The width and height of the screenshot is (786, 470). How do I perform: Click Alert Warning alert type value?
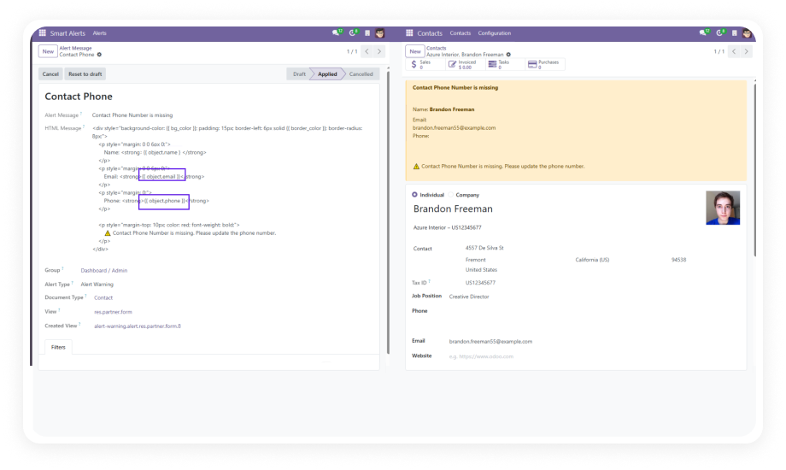pos(97,285)
